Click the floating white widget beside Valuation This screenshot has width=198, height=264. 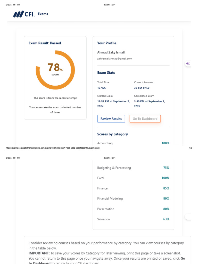tap(188, 217)
